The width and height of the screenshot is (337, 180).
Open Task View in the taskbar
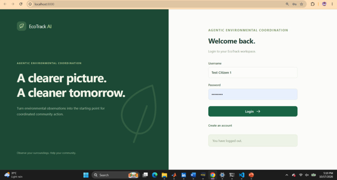(145, 175)
